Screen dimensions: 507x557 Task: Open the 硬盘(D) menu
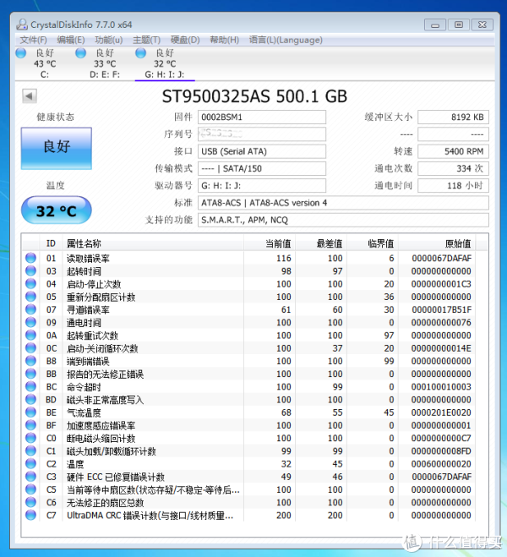[185, 40]
